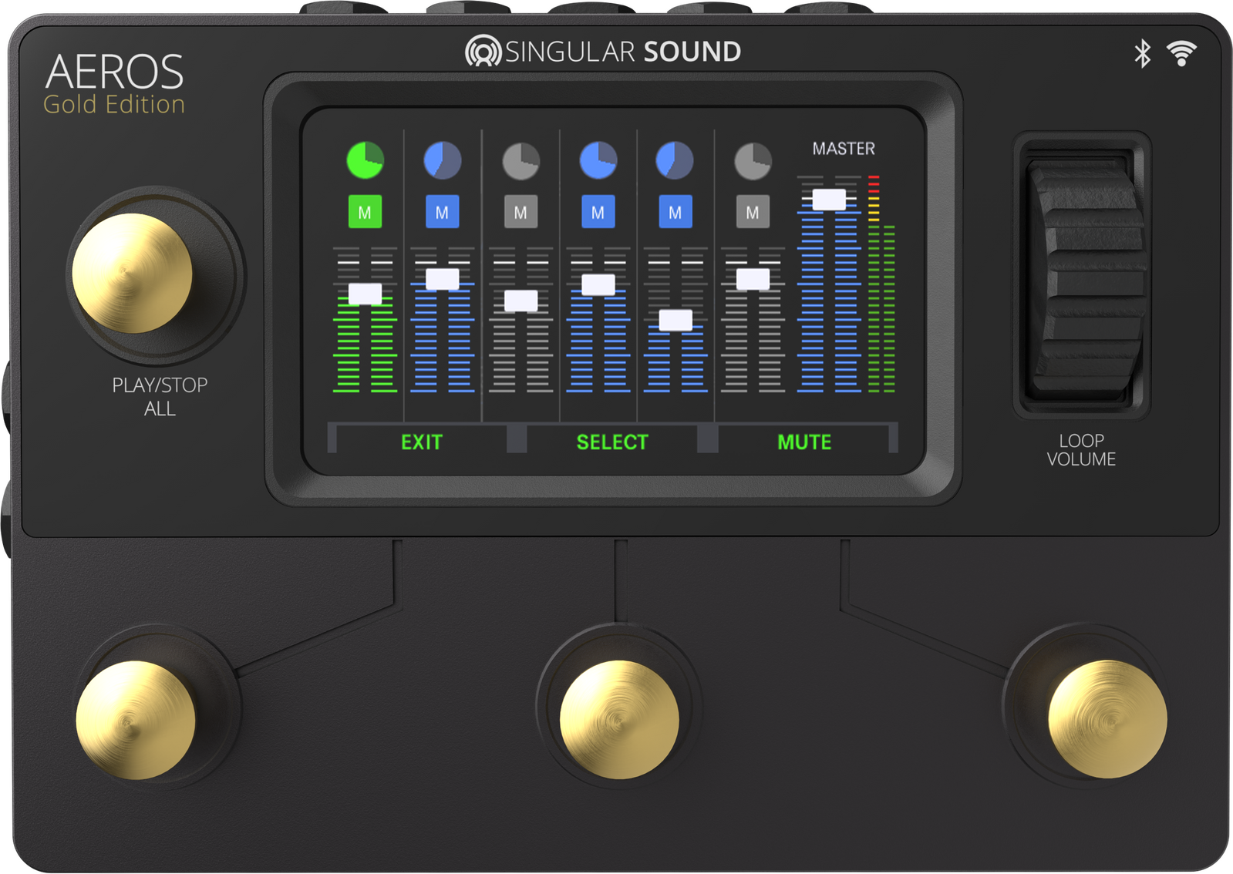Click the fourth track's blue loop progress icon

(598, 160)
